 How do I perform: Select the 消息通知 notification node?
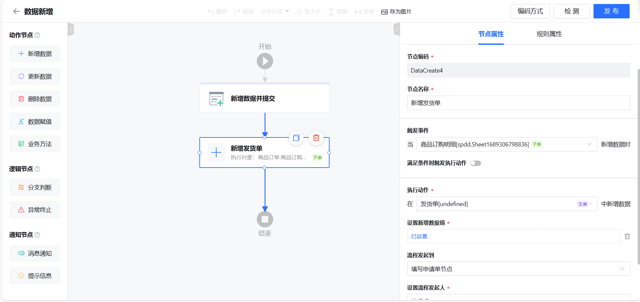(35, 253)
